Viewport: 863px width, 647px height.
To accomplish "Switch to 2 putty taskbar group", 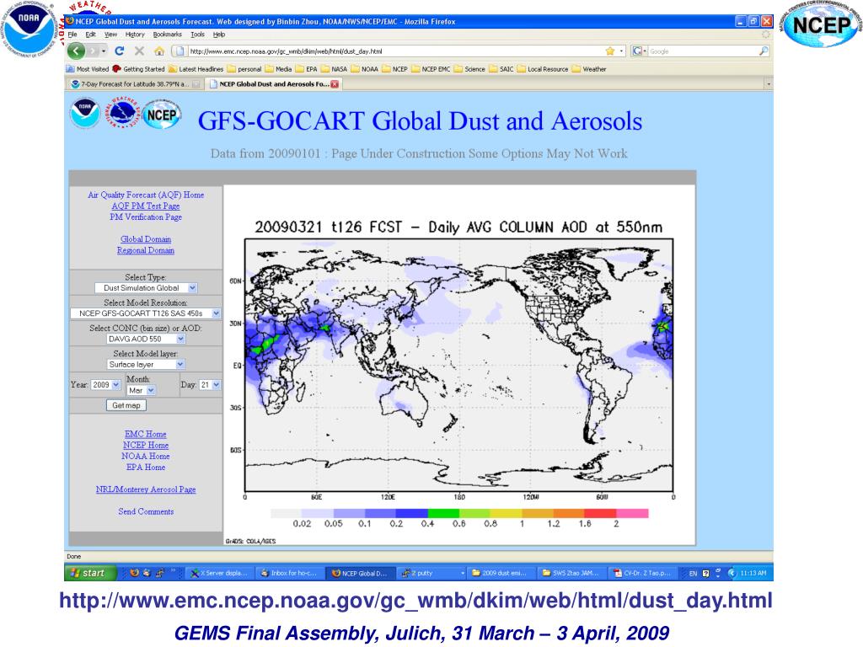I will tap(432, 573).
